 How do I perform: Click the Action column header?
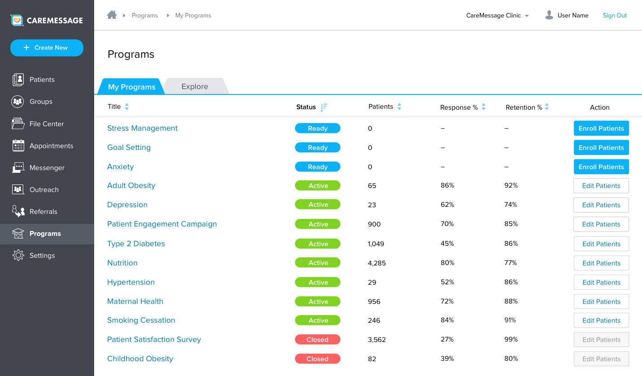pyautogui.click(x=600, y=107)
